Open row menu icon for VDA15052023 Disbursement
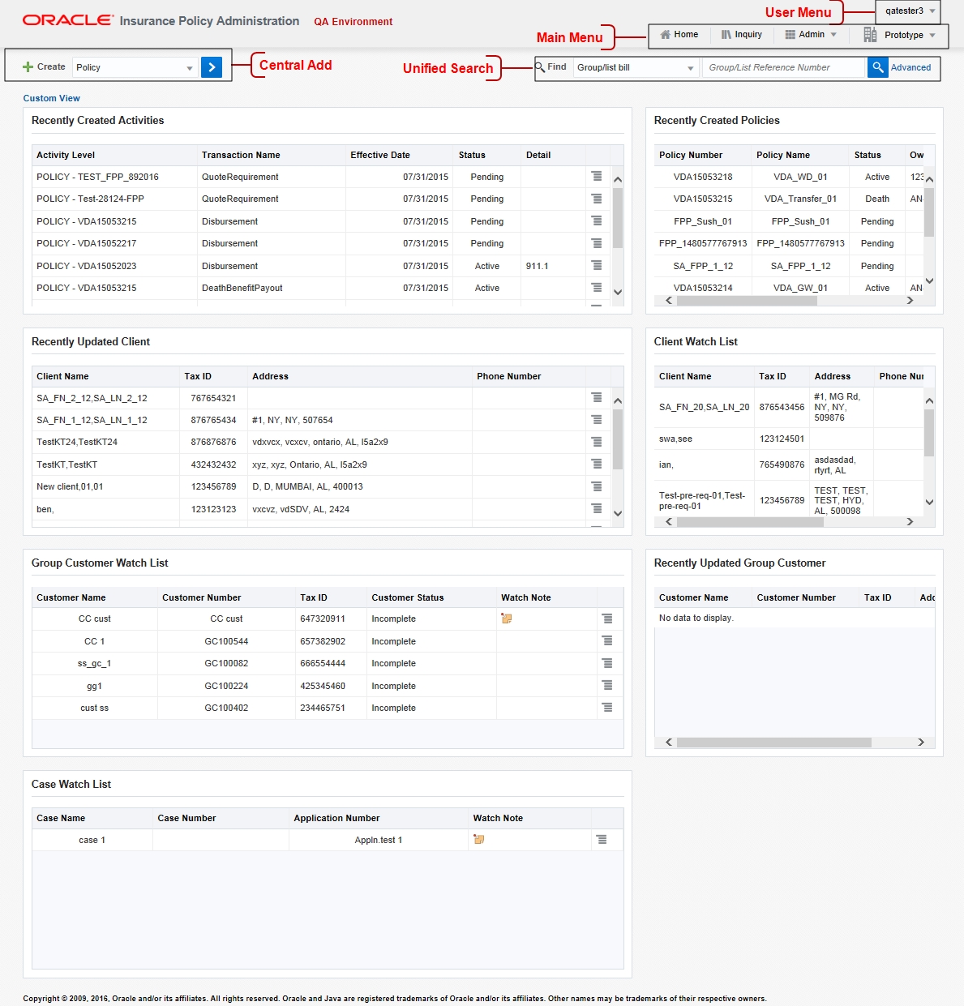 (x=597, y=265)
